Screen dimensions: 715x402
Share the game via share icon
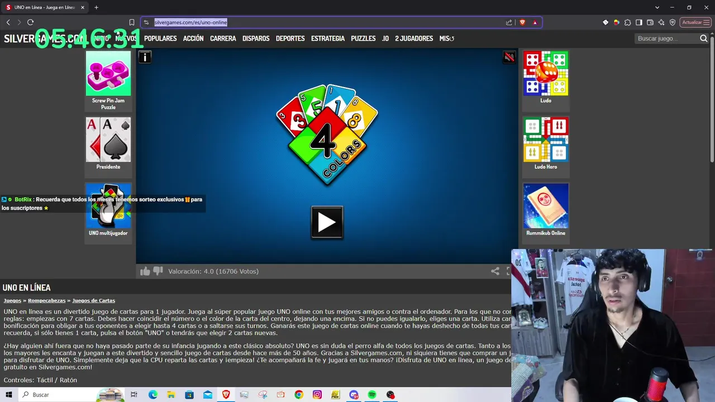click(495, 271)
